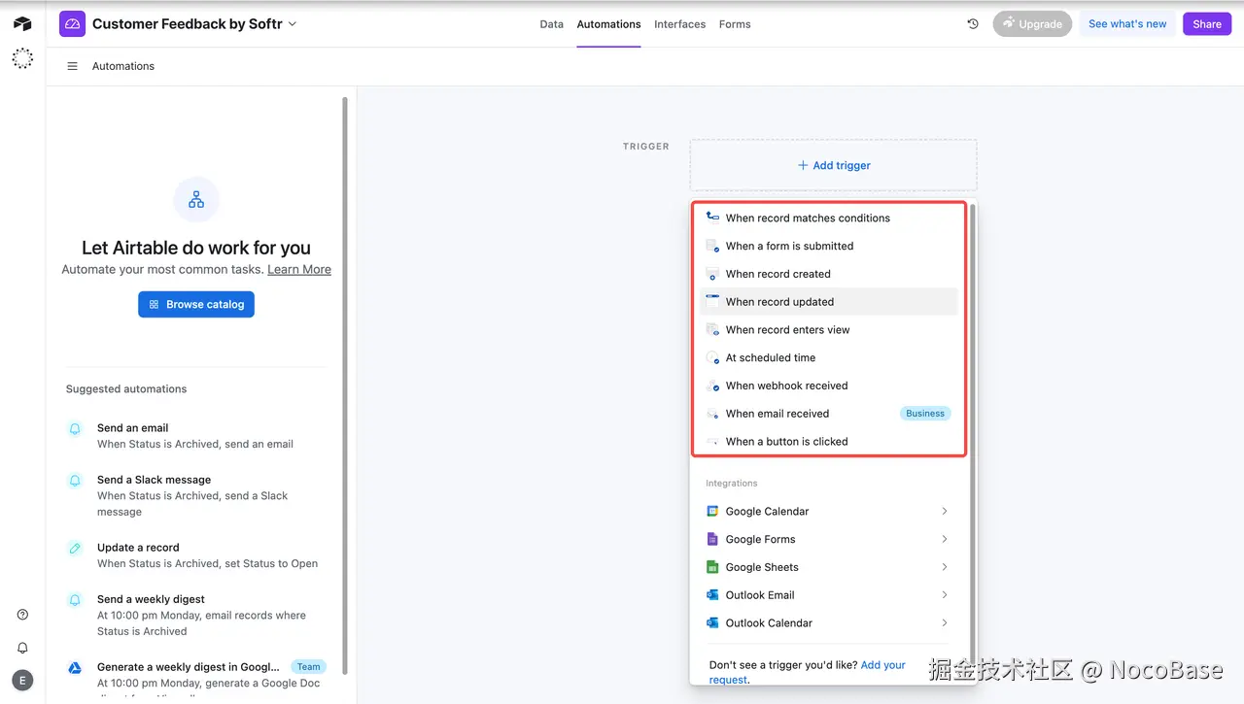Open the notifications bell icon
Image resolution: width=1244 pixels, height=704 pixels.
[x=22, y=648]
